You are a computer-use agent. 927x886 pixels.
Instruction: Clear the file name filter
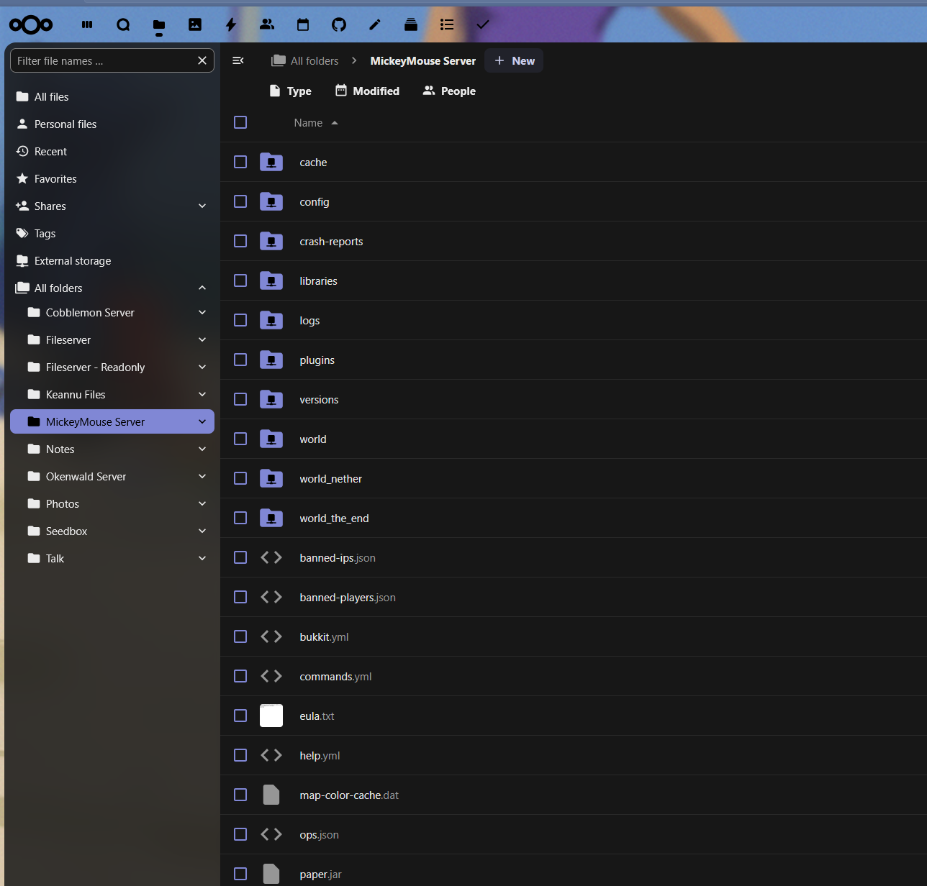(202, 60)
